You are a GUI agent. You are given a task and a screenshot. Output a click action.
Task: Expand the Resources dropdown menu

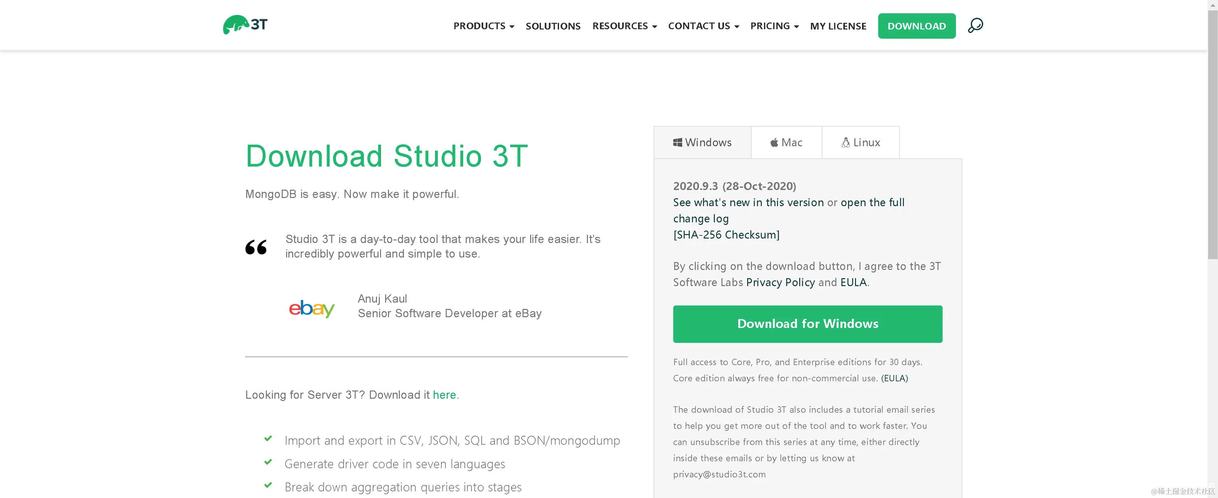point(624,26)
